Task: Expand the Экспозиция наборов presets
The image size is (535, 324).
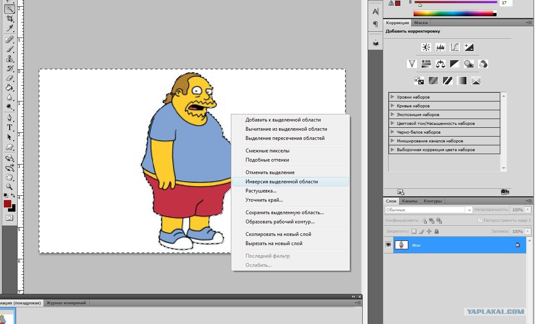Action: pyautogui.click(x=392, y=114)
